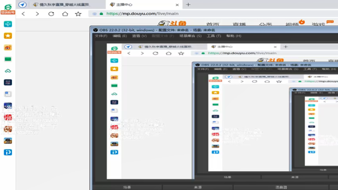The width and height of the screenshot is (338, 190).
Task: Open Douyu 视频 nav link
Action: tap(292, 24)
